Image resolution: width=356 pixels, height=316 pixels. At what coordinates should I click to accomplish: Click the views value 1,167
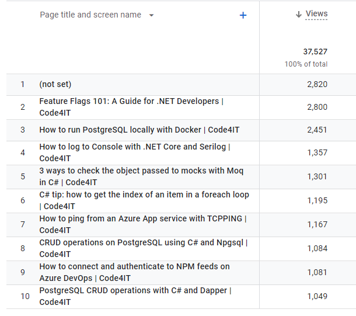coord(317,224)
